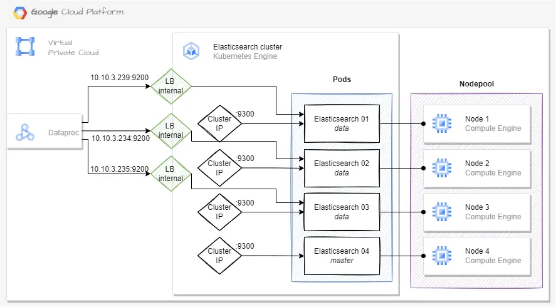Click the 10.10.3.239:9200 address label
The image size is (556, 307).
(120, 78)
